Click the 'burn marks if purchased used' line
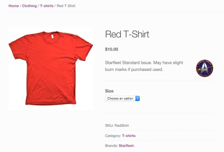 pos(134,70)
